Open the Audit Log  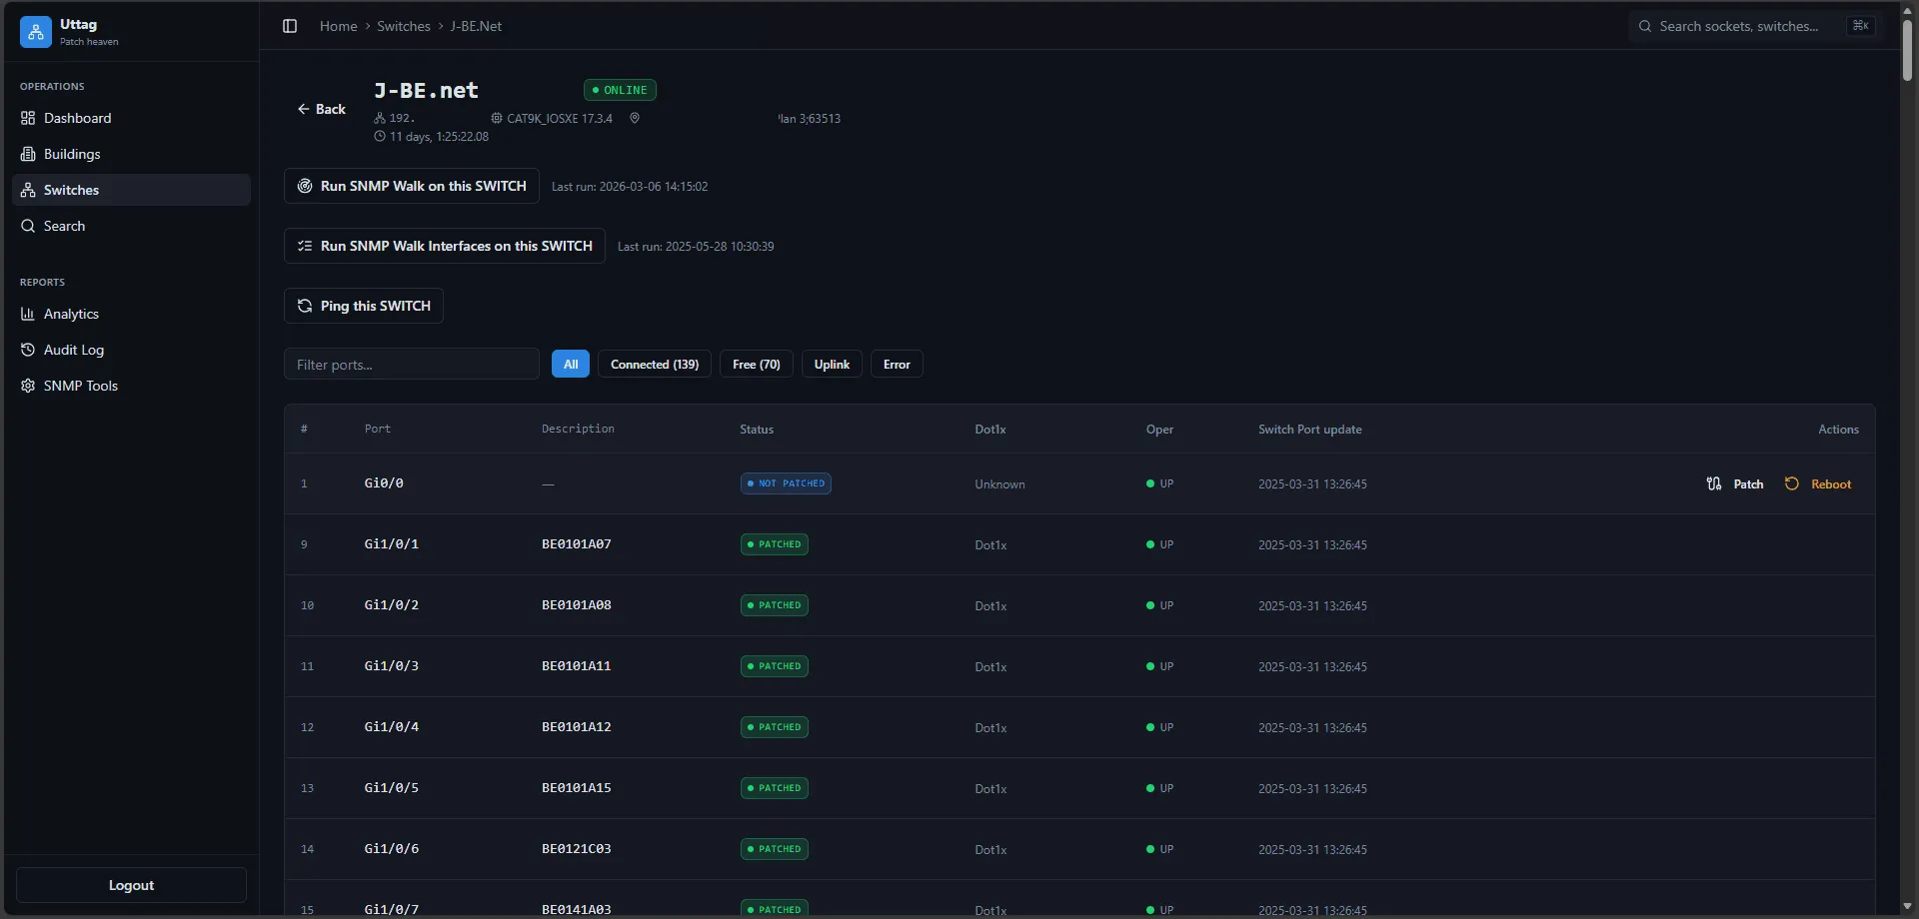coord(131,350)
